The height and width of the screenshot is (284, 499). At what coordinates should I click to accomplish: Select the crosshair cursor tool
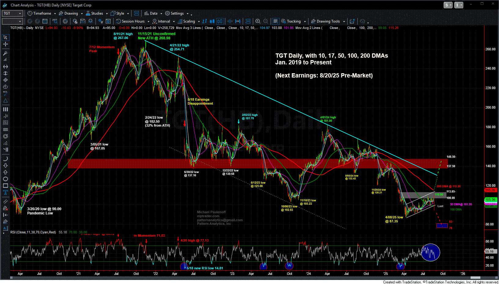(x=6, y=44)
